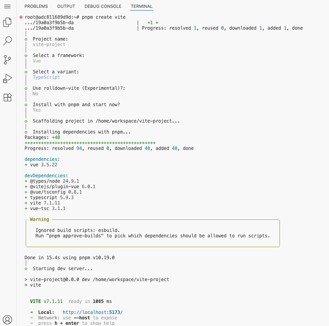Select the TERMINAL tab
This screenshot has height=326, width=329.
pos(142,6)
